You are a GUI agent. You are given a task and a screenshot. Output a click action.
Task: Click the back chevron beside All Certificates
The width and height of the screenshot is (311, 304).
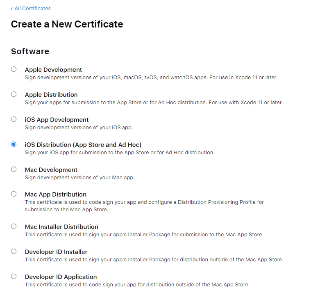[x=12, y=9]
